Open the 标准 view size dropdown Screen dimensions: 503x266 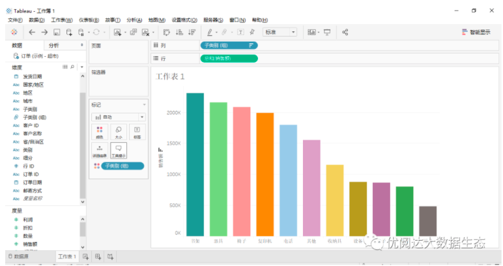point(280,32)
